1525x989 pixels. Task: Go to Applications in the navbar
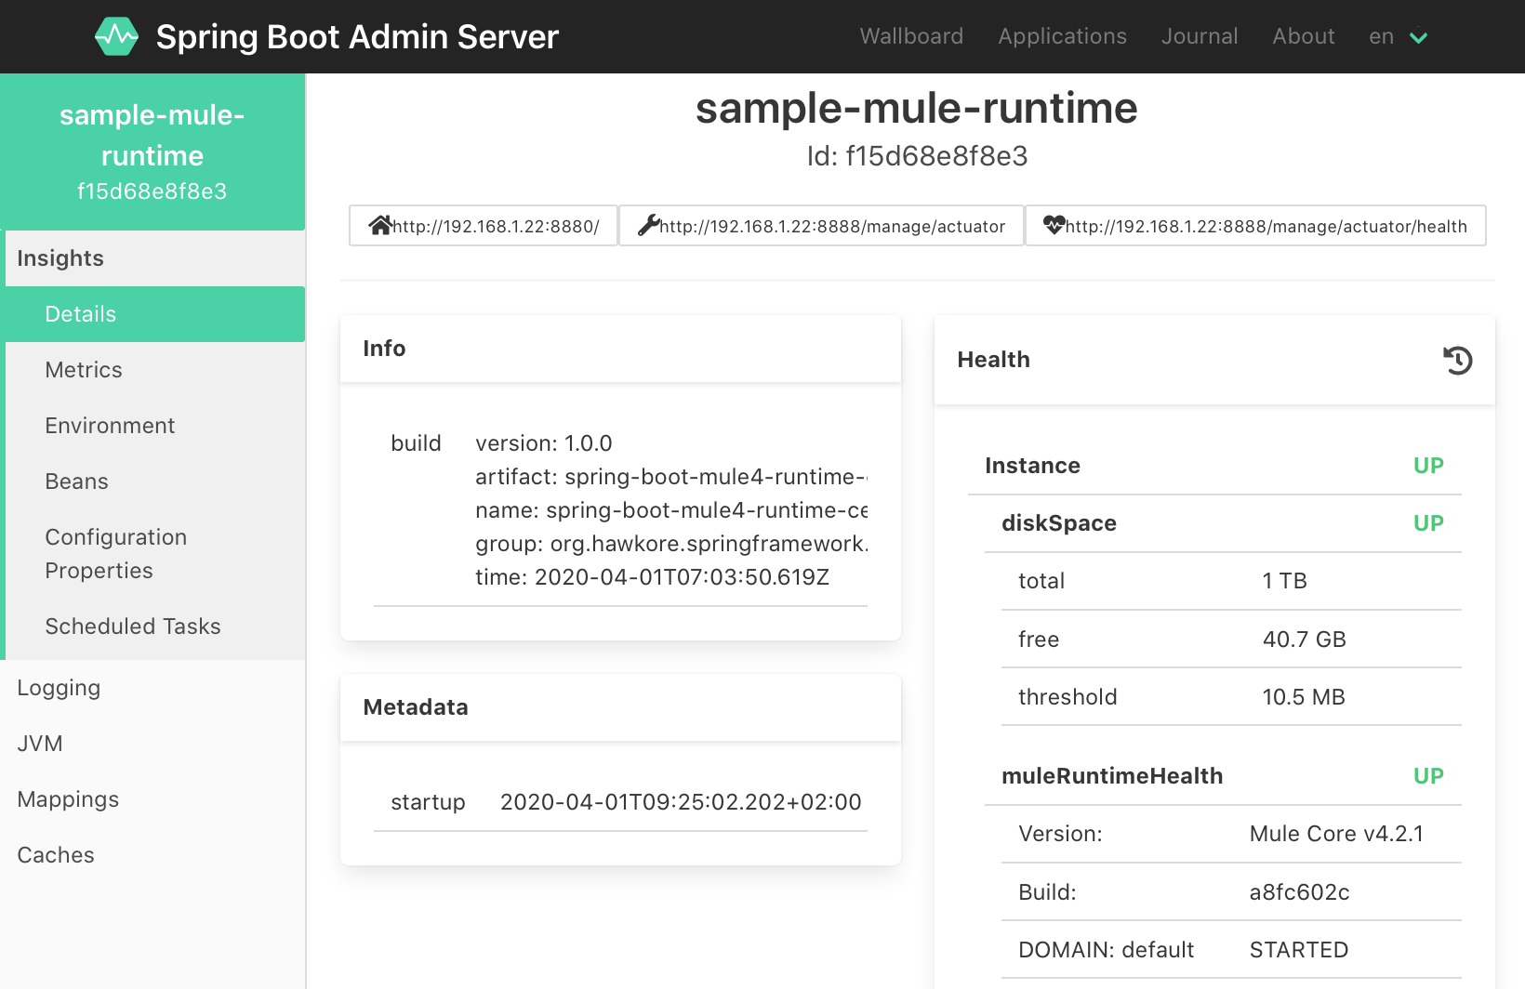[x=1062, y=36]
